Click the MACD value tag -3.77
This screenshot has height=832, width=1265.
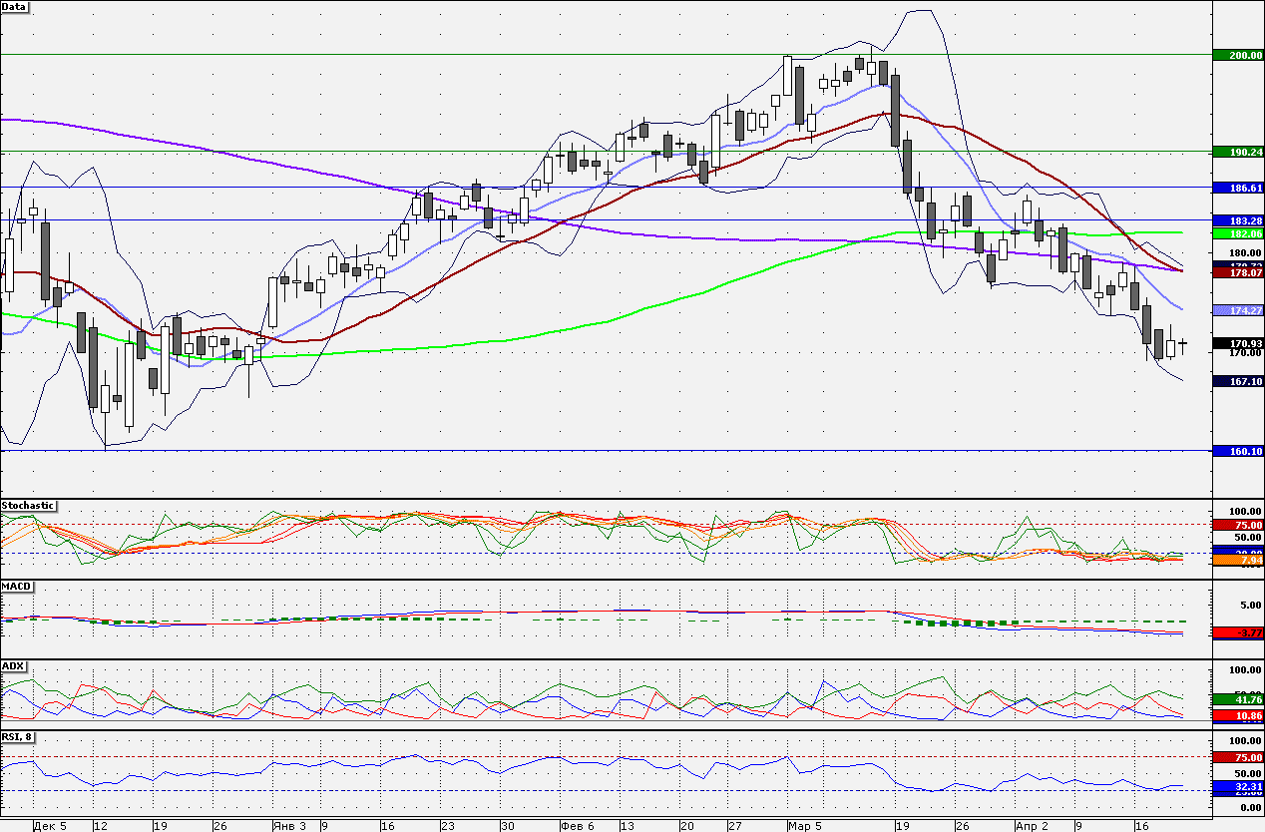(1238, 632)
